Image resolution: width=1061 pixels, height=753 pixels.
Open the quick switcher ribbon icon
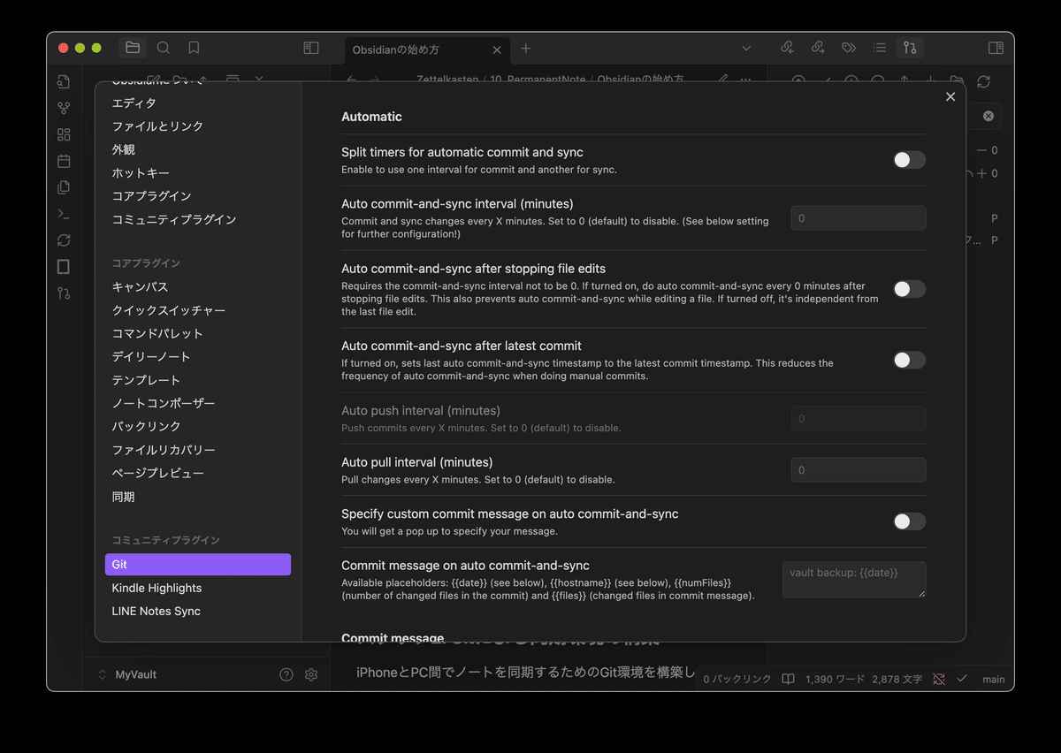point(64,81)
